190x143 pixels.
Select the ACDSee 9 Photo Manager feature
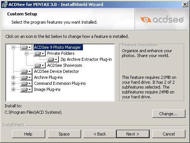pyautogui.click(x=58, y=47)
